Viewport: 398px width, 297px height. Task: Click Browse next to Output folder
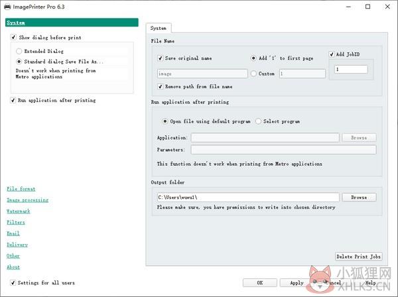359,198
